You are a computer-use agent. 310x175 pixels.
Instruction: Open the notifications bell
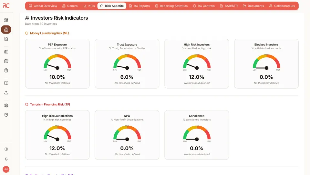(x=6, y=159)
